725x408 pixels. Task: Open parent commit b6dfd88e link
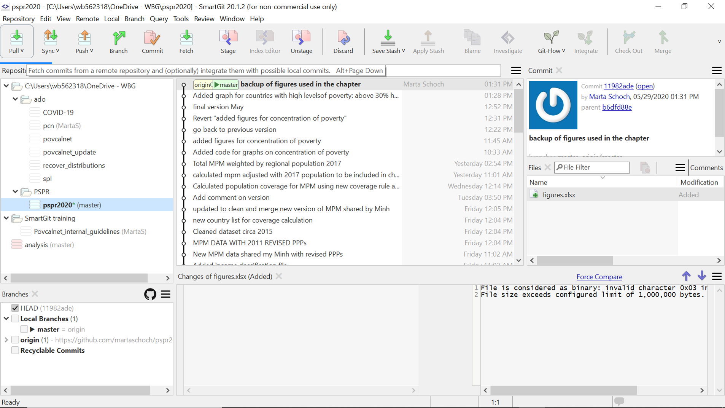(617, 107)
